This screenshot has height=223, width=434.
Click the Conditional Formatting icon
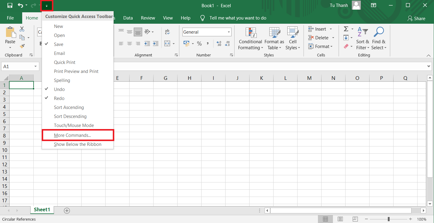click(x=250, y=32)
